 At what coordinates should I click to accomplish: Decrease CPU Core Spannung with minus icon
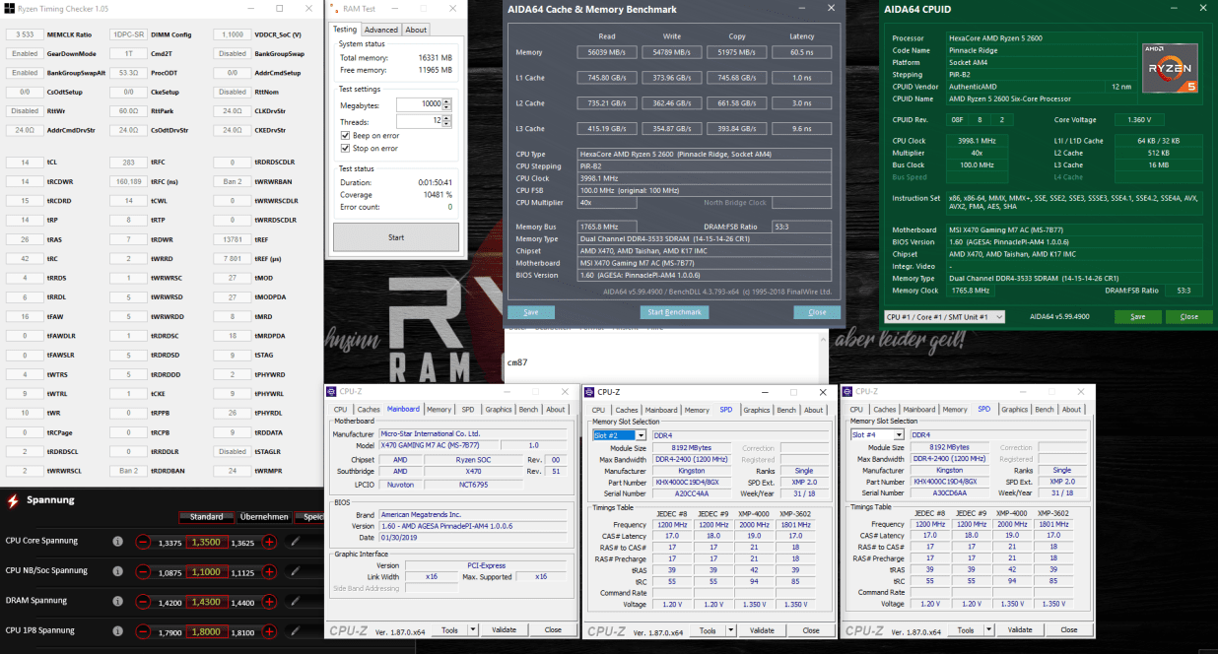point(143,542)
